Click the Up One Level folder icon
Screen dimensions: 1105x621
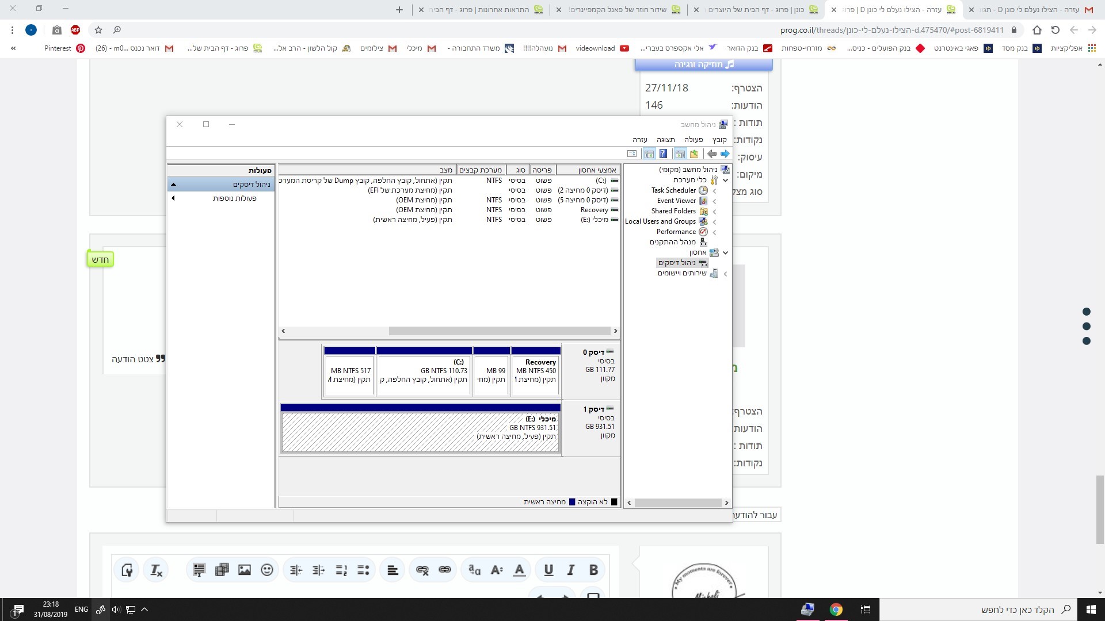pyautogui.click(x=694, y=154)
